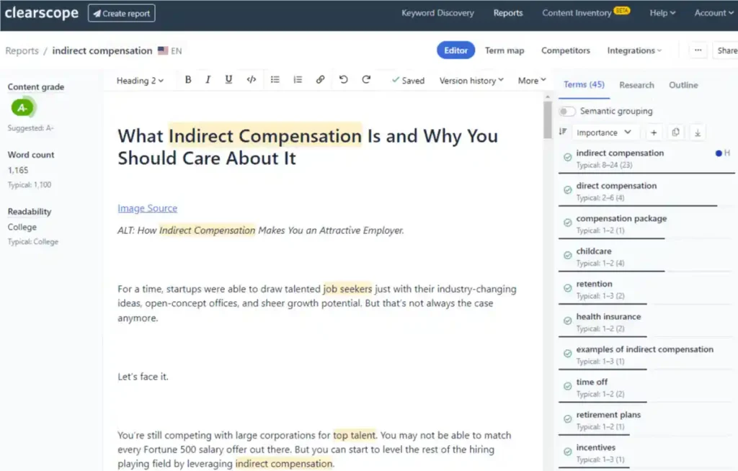This screenshot has height=471, width=738.
Task: Expand the Version history dropdown
Action: pyautogui.click(x=471, y=81)
